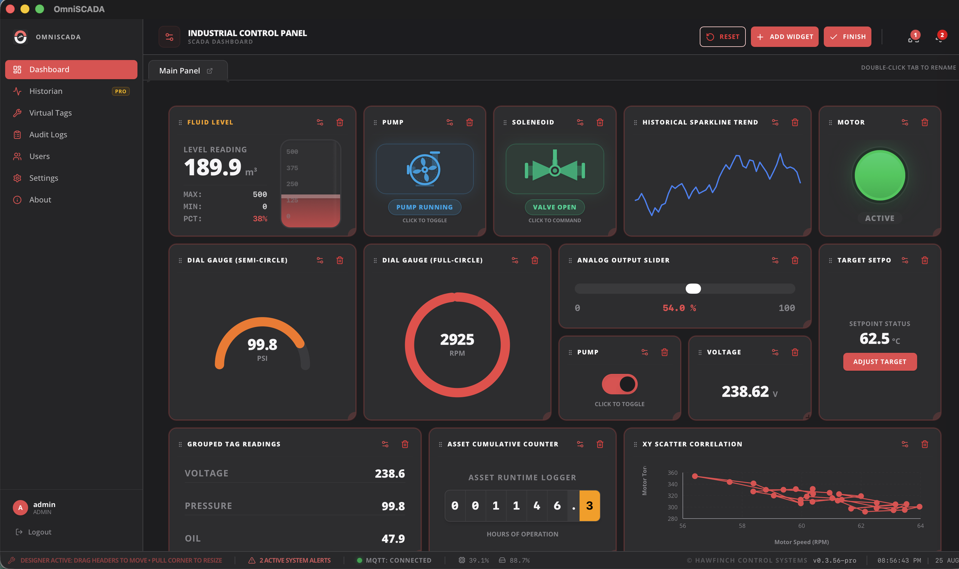Screen dimensions: 959x569
Task: Delete the Grouped Tag Readings widget
Action: pos(405,444)
